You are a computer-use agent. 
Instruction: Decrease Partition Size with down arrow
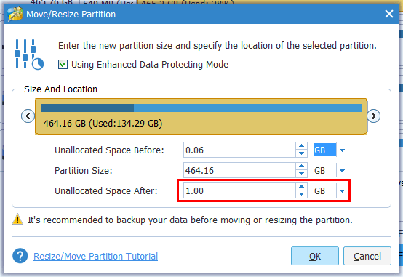point(301,174)
